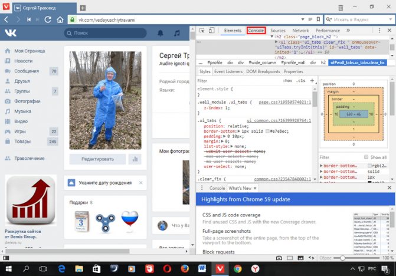Open VK music note icon
This screenshot has width=396, height=276.
177,33
